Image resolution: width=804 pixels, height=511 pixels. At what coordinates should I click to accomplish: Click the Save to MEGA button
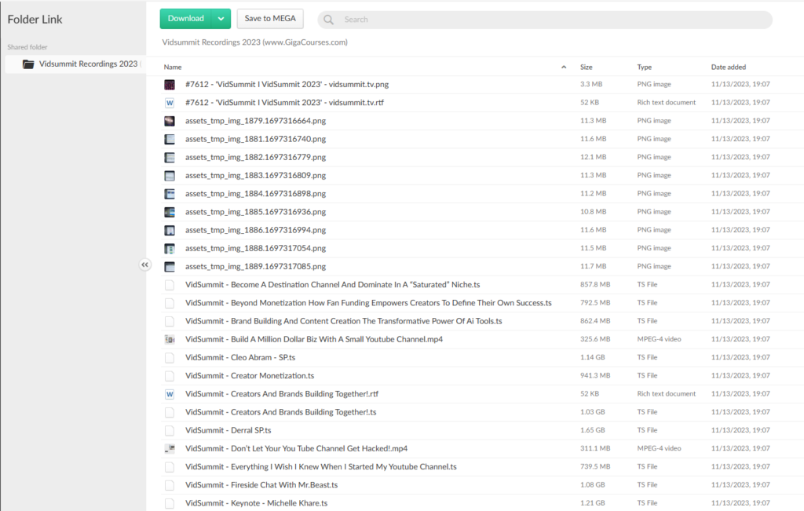point(270,19)
